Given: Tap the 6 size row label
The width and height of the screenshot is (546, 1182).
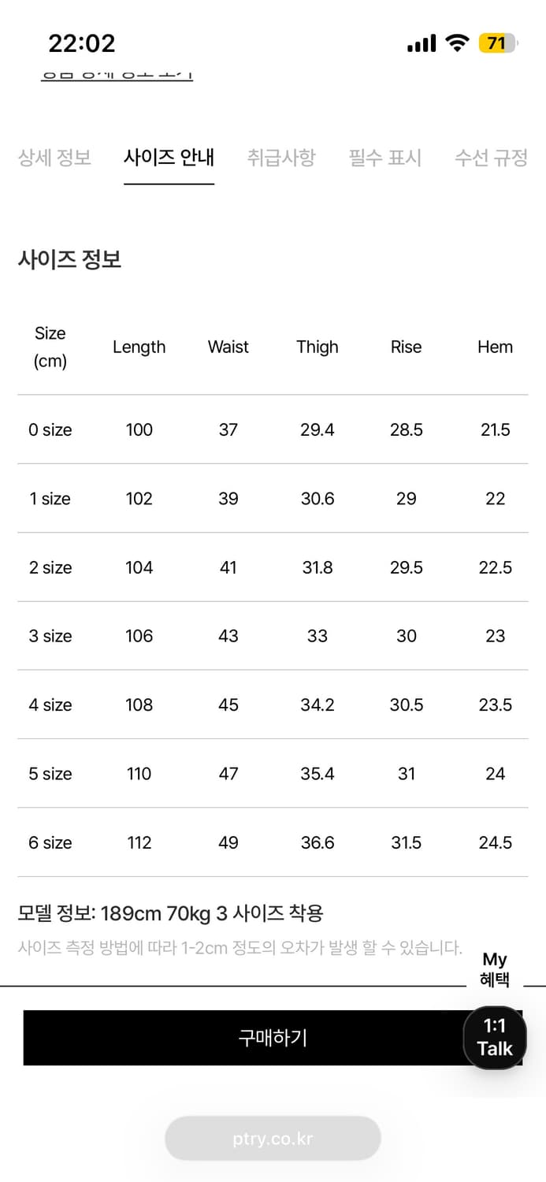Looking at the screenshot, I should [x=50, y=842].
